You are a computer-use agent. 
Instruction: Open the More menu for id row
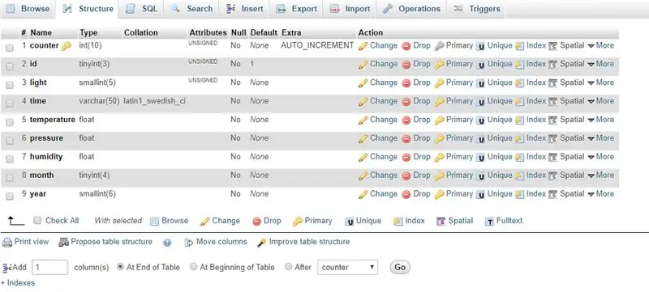coord(600,64)
